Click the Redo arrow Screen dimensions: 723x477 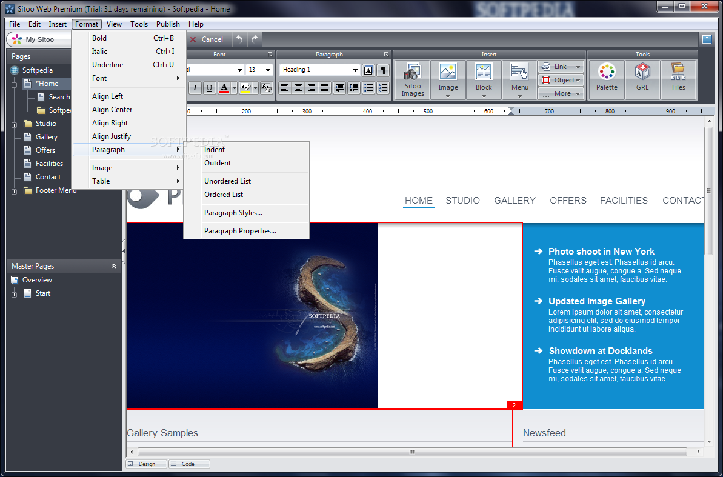255,39
